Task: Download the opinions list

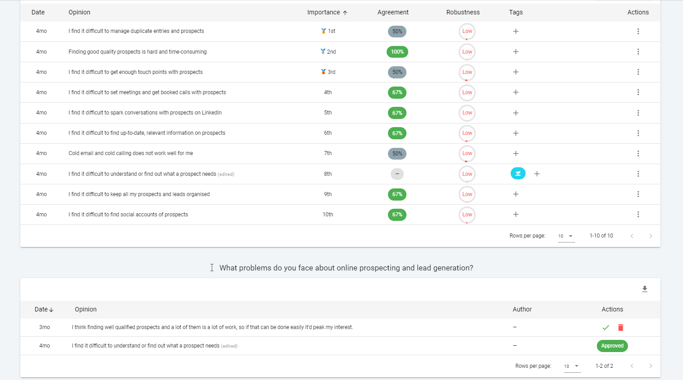Action: 645,289
